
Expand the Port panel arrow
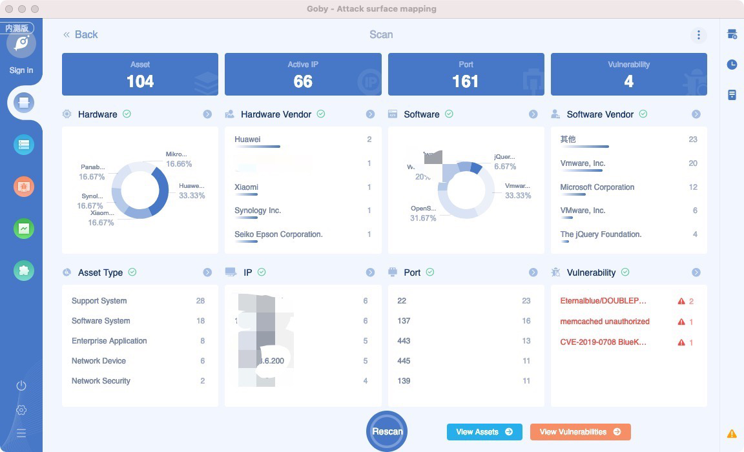[533, 272]
